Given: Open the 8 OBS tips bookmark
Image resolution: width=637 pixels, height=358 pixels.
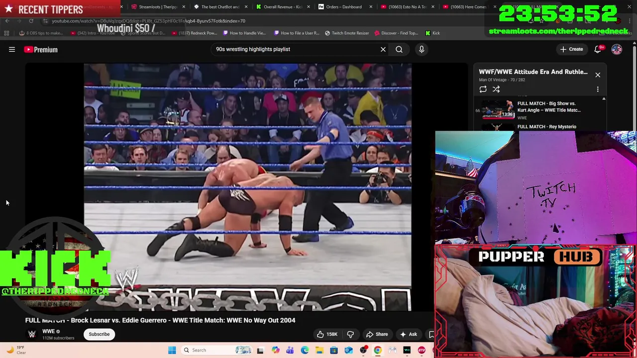Looking at the screenshot, I should [x=41, y=33].
